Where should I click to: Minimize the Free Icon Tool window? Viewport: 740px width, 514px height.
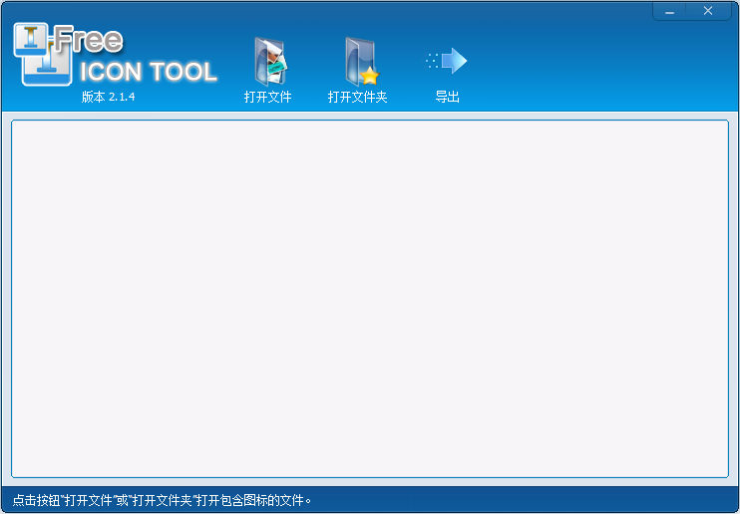(x=669, y=11)
